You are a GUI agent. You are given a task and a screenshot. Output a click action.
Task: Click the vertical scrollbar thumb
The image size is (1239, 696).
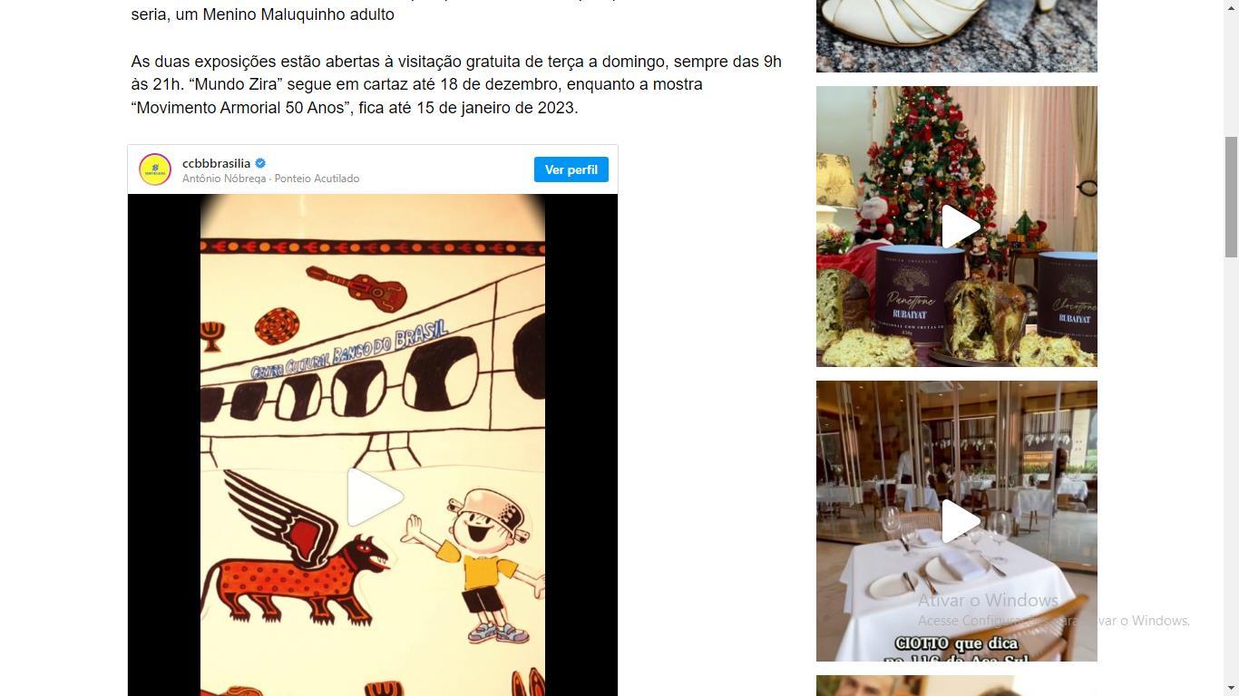coord(1231,197)
